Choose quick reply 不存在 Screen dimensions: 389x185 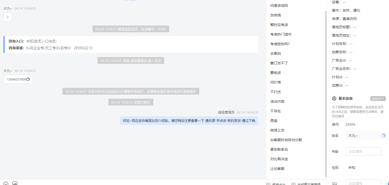276,111
